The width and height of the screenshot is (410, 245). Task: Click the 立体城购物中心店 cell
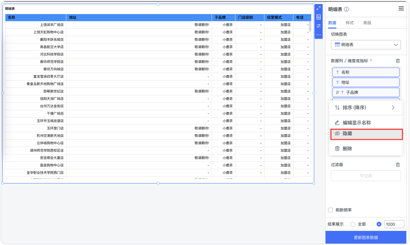[36, 143]
